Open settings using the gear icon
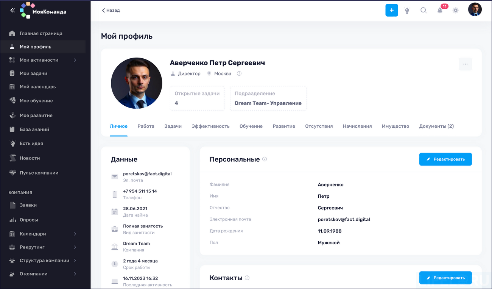Viewport: 492px width, 289px height. 455,10
